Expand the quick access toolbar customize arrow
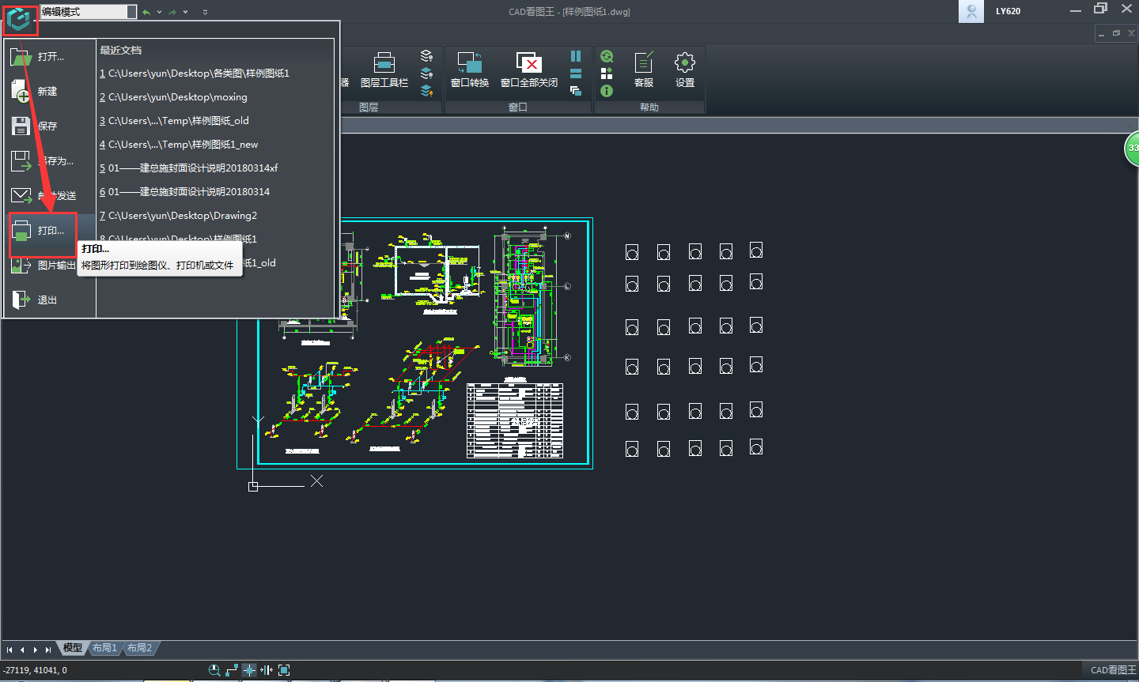The height and width of the screenshot is (682, 1139). click(x=205, y=13)
